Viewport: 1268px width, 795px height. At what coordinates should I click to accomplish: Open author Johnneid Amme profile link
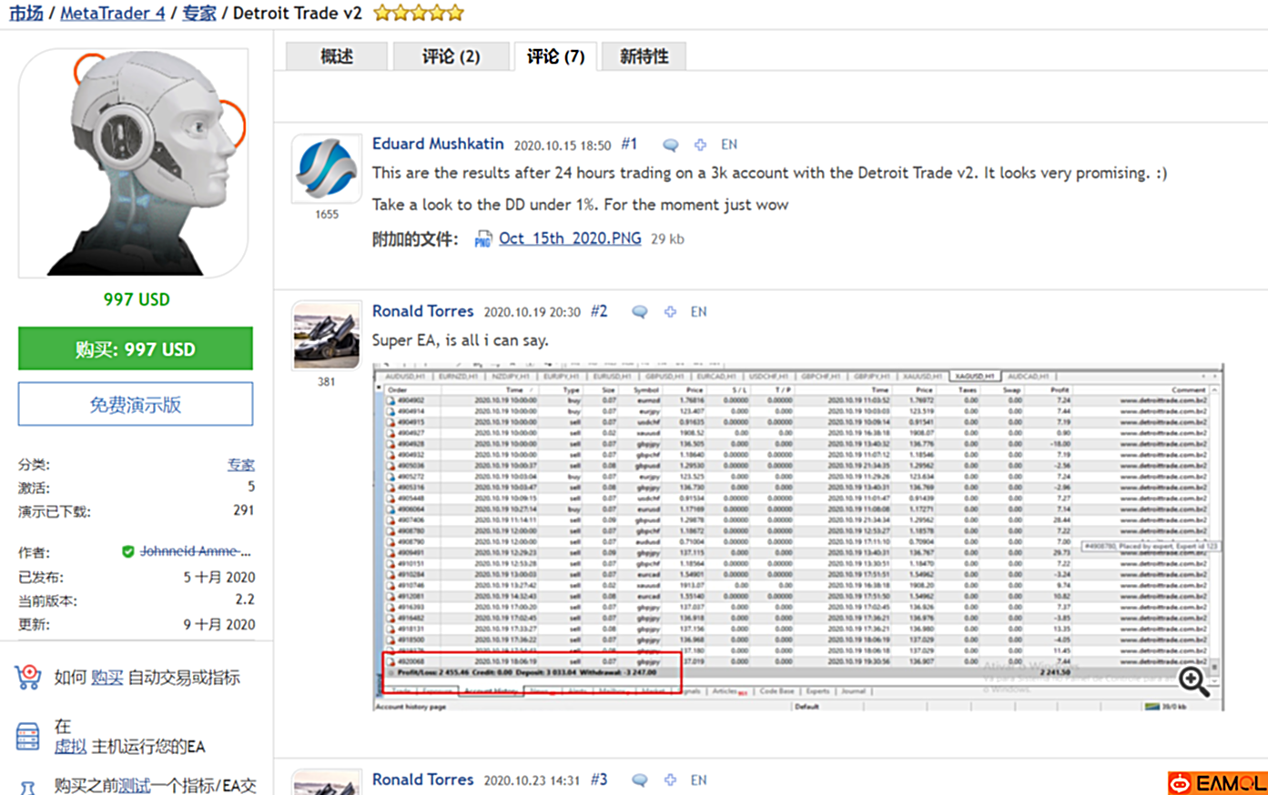point(195,551)
